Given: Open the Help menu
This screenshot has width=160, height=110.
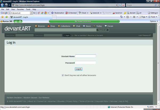Looking at the screenshot, I should click(34, 9).
